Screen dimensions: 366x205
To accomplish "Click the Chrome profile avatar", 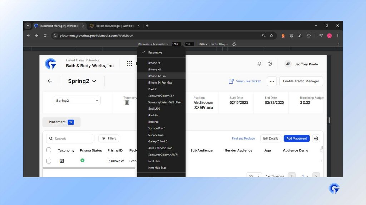I will (329, 36).
